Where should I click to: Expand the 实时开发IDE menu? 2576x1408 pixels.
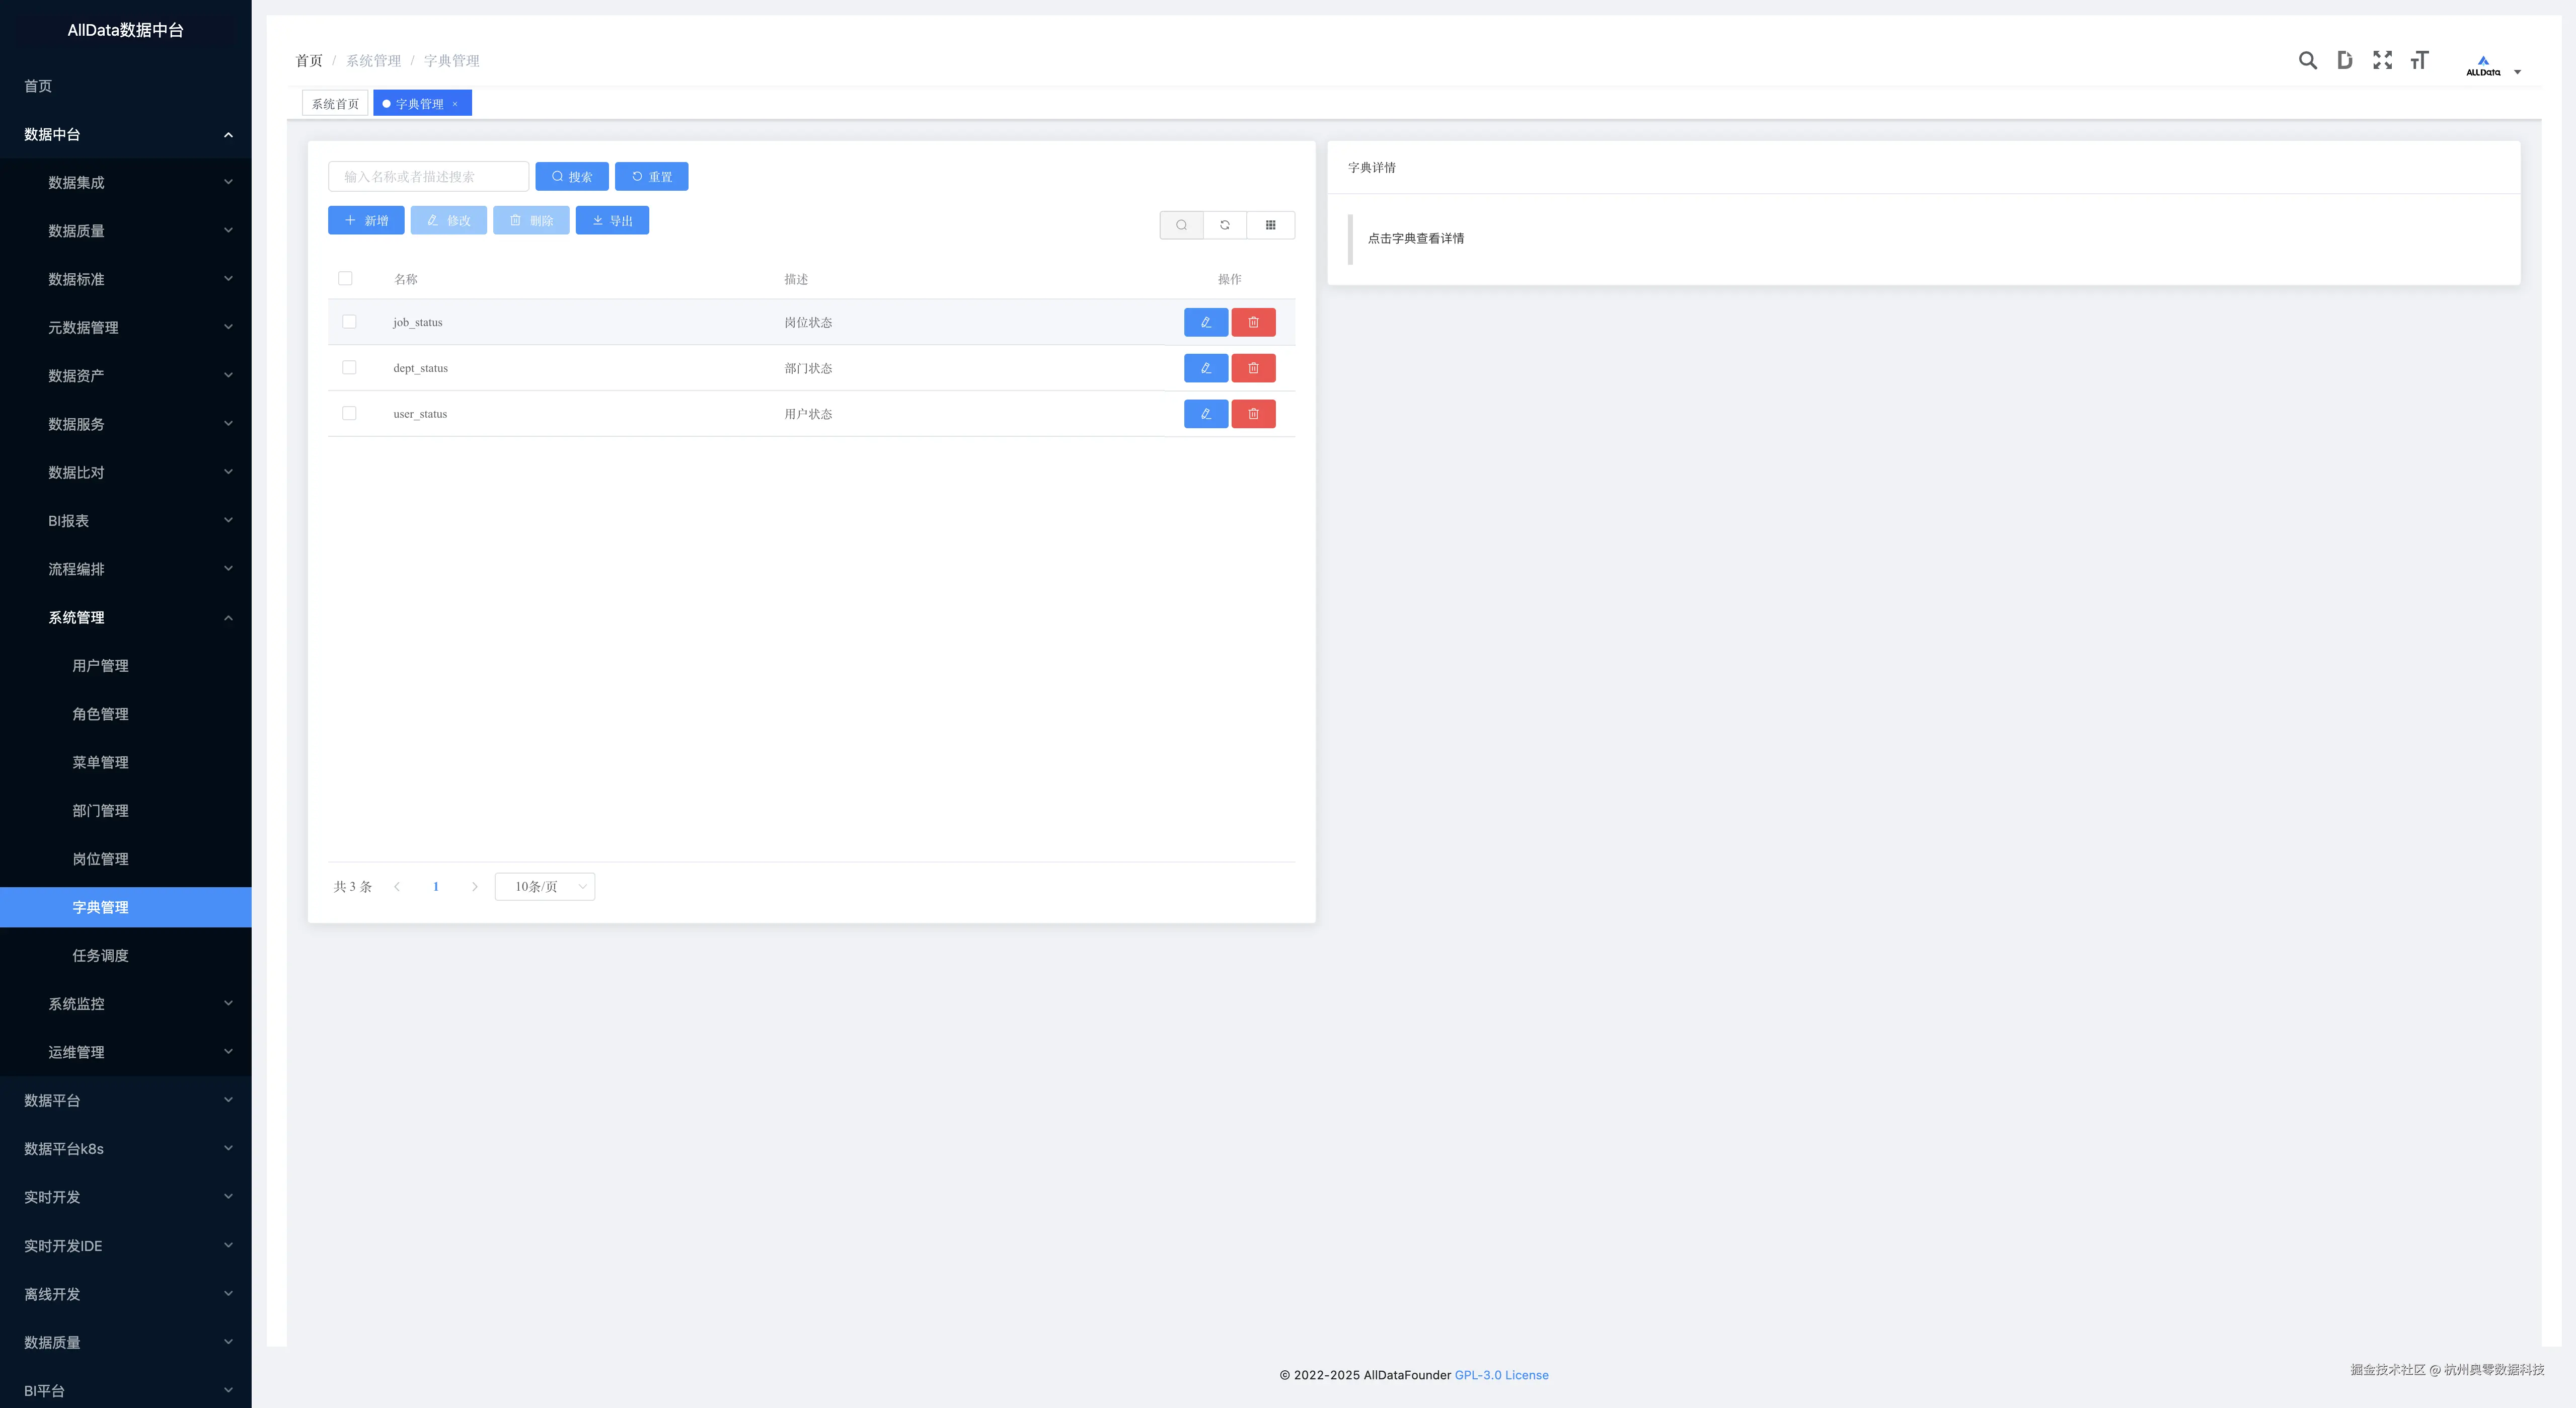click(x=126, y=1246)
